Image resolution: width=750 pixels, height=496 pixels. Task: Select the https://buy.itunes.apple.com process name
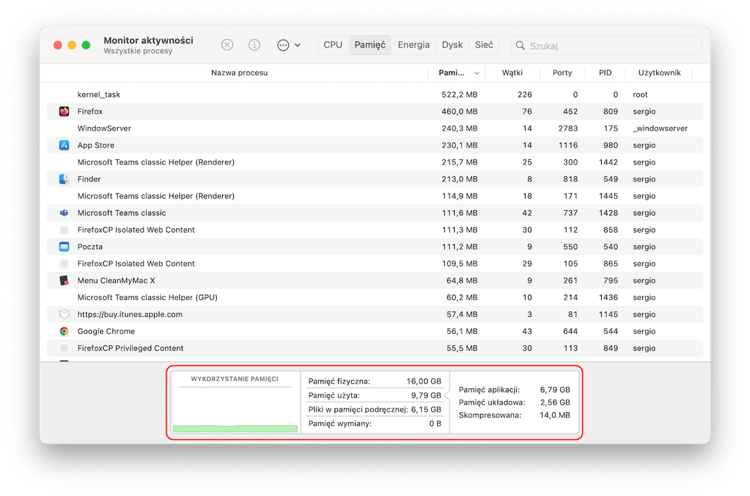click(x=130, y=314)
